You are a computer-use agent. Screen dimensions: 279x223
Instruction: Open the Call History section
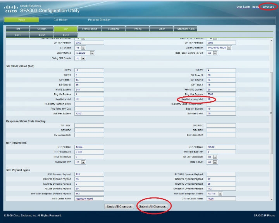point(60,20)
